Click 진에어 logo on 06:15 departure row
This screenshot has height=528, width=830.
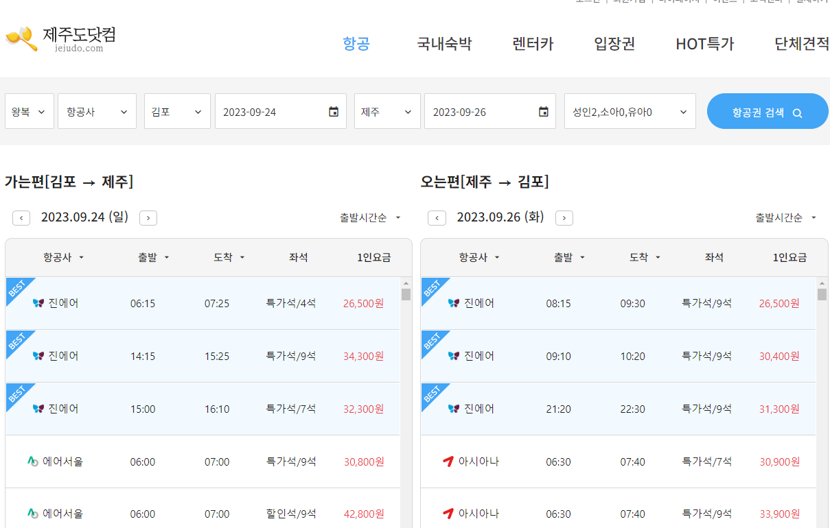click(38, 303)
